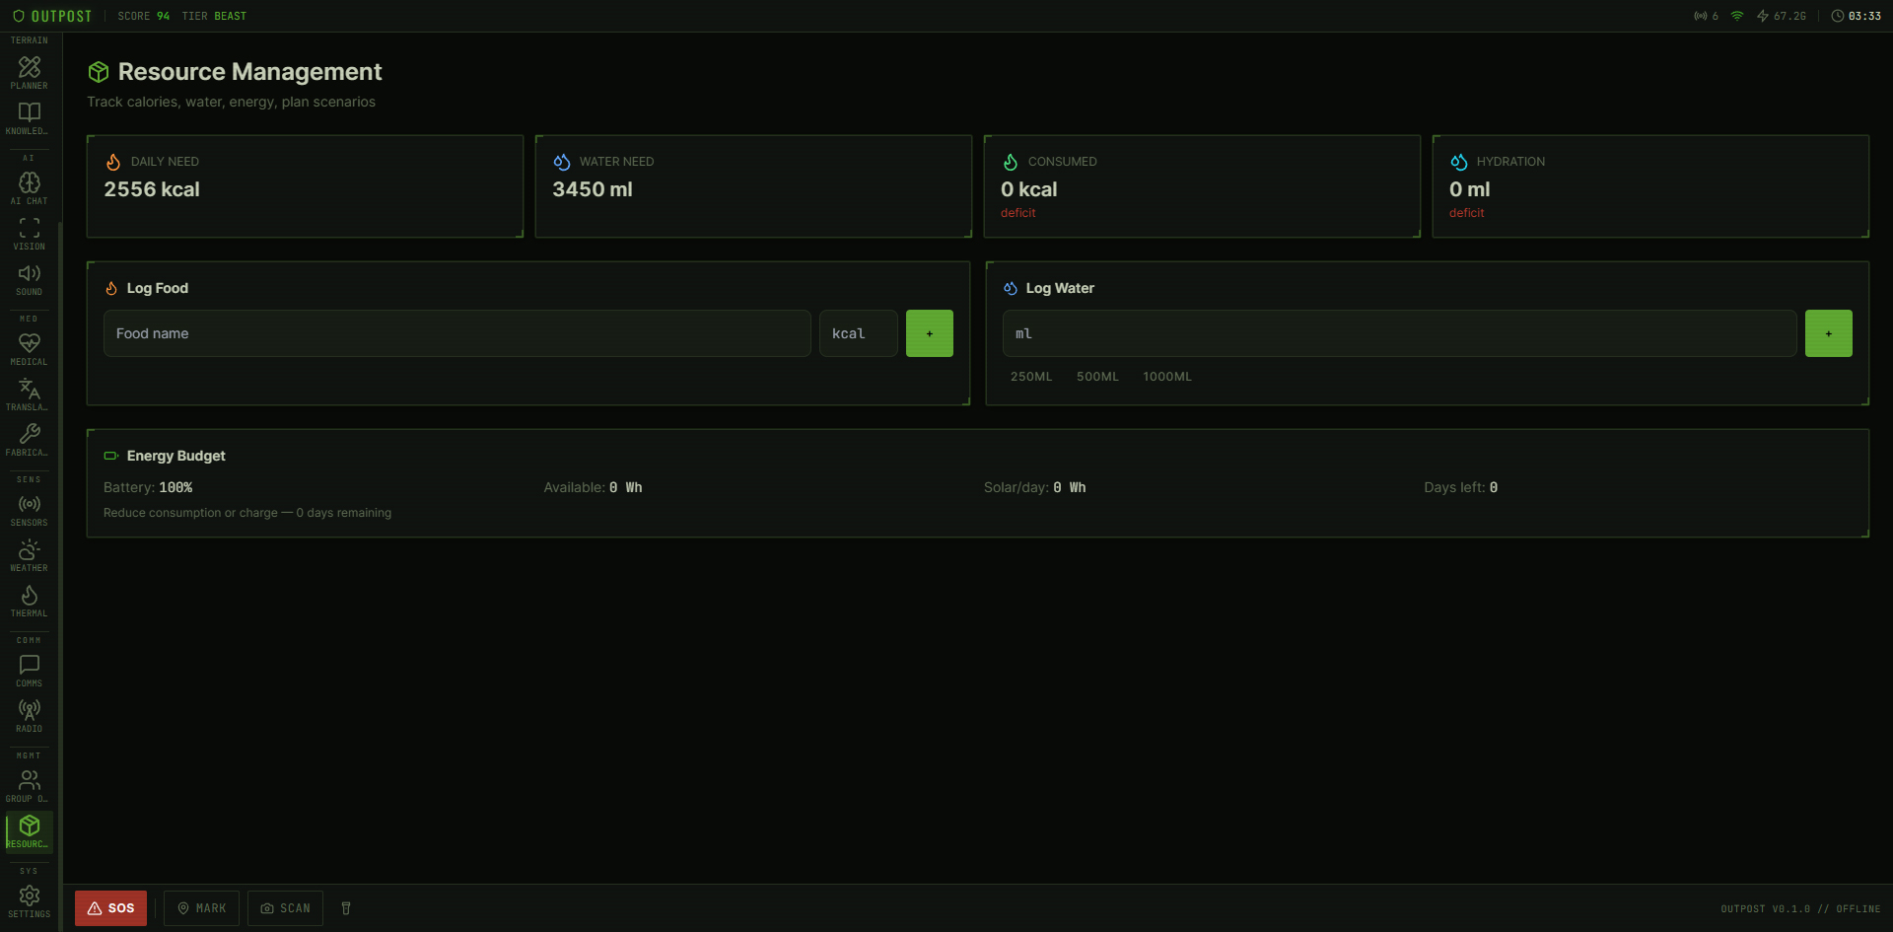Open the Sensors icon

[x=30, y=510]
